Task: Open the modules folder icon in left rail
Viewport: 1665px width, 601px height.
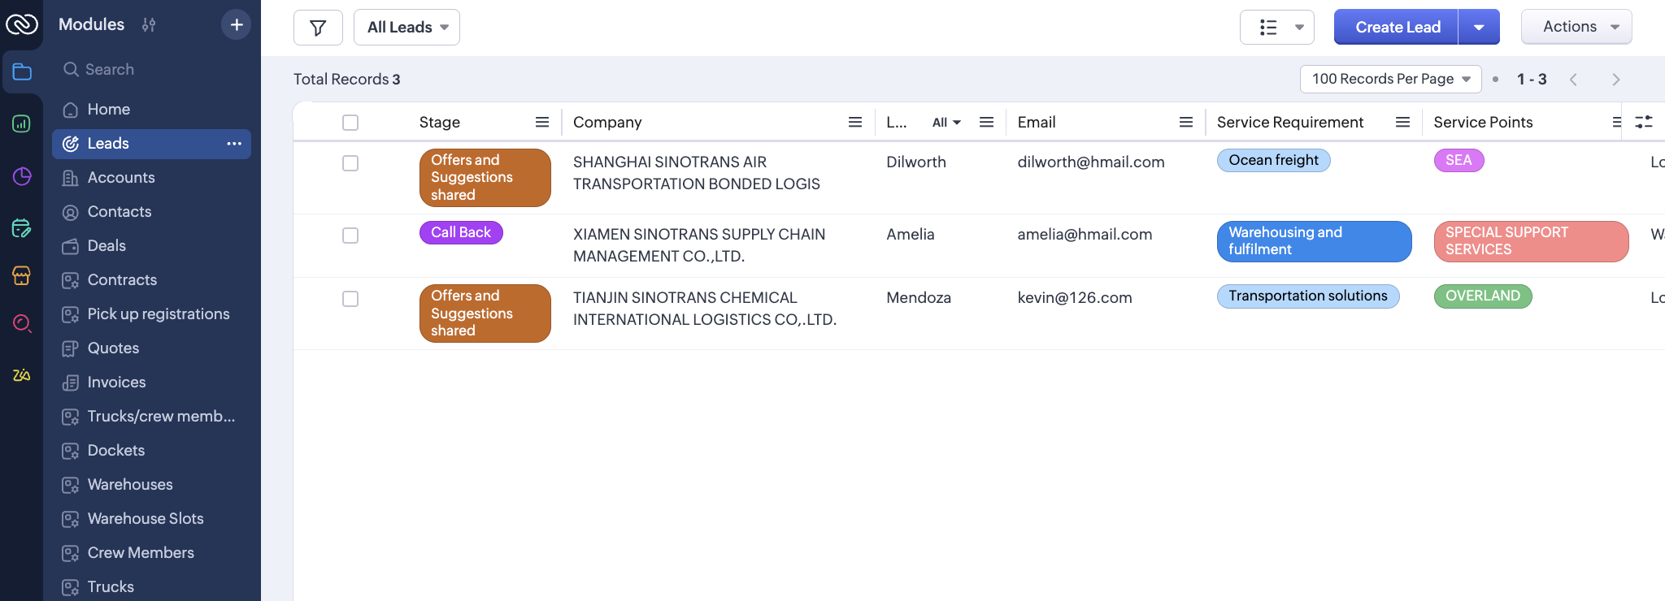Action: coord(22,72)
